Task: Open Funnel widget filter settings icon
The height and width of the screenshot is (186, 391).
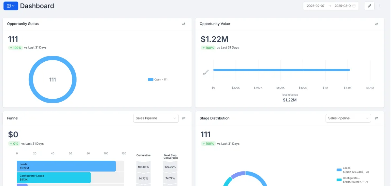Action: click(184, 118)
